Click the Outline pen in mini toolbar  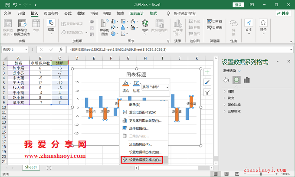point(136,83)
